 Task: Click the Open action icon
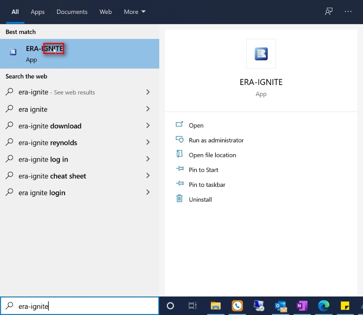tap(179, 125)
